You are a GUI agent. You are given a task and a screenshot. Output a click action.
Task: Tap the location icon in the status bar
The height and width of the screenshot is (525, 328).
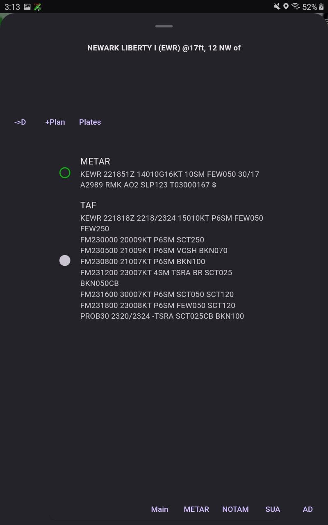tap(286, 7)
